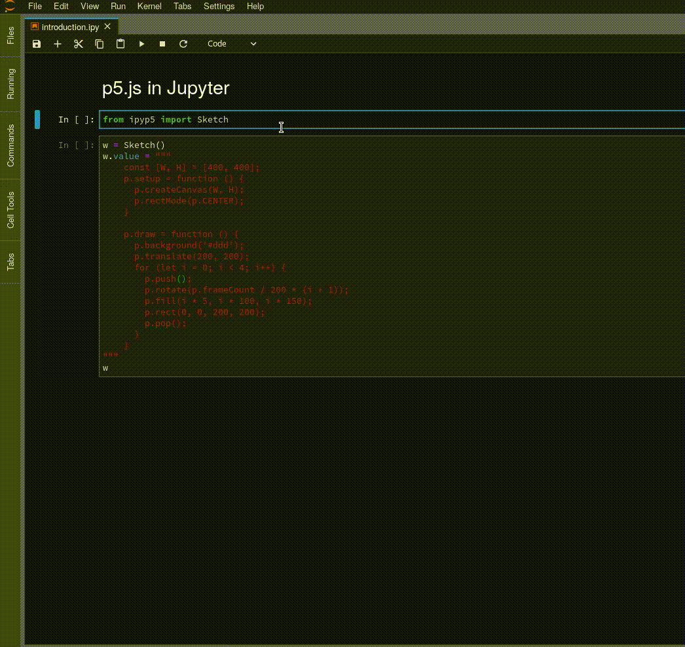The width and height of the screenshot is (685, 647).
Task: Click the 'p5.js in Jupyter' heading
Action: [166, 88]
